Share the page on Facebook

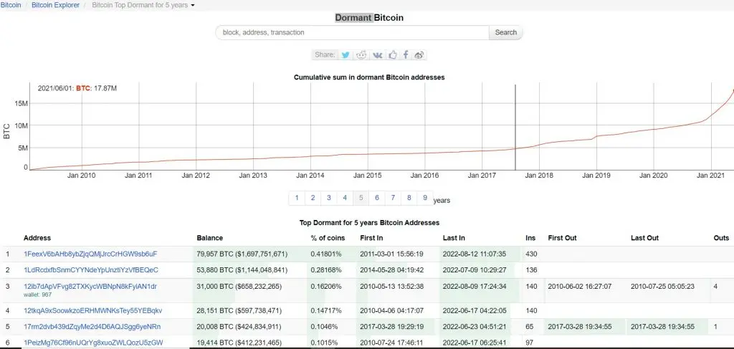[406, 54]
